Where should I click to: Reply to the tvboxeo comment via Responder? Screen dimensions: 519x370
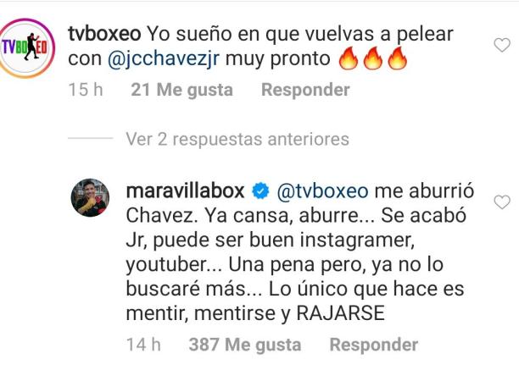pos(305,90)
